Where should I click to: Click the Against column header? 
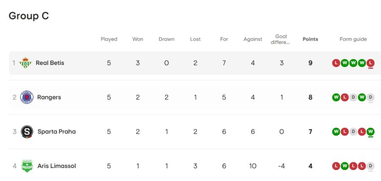[x=253, y=39]
